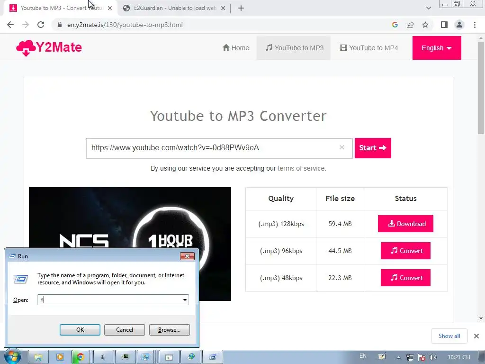
Task: Click the page vertical scrollbar thumb
Action: [x=481, y=87]
